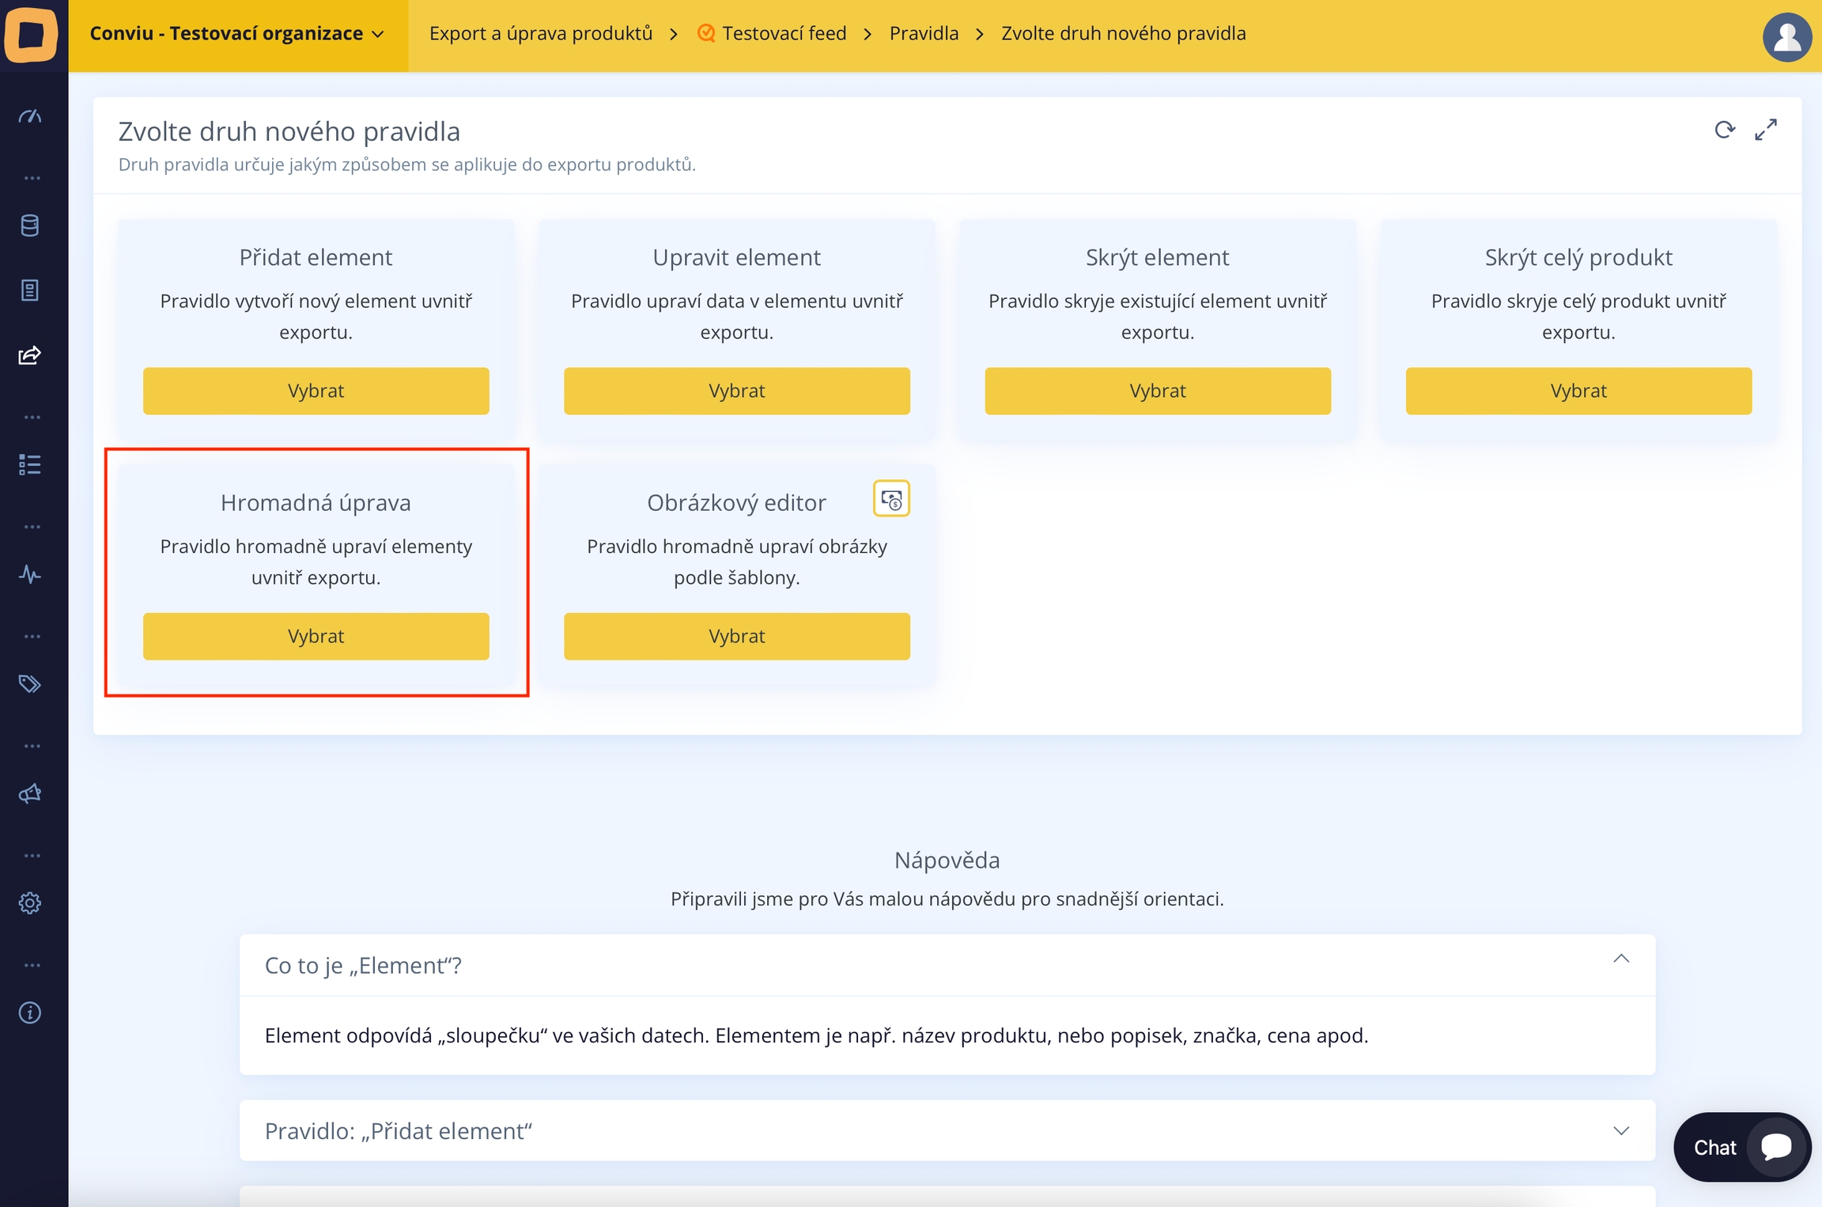Screen dimensions: 1822x1207
Task: Click the paid feature badge on Obrázkový editor
Action: [x=891, y=499]
